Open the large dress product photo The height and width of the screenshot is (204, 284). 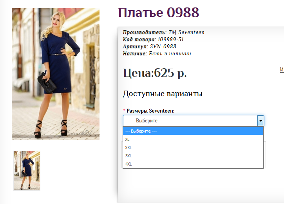click(x=56, y=74)
